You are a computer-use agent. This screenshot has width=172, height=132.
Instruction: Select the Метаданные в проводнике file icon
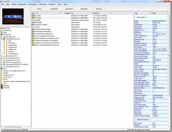[33, 34]
